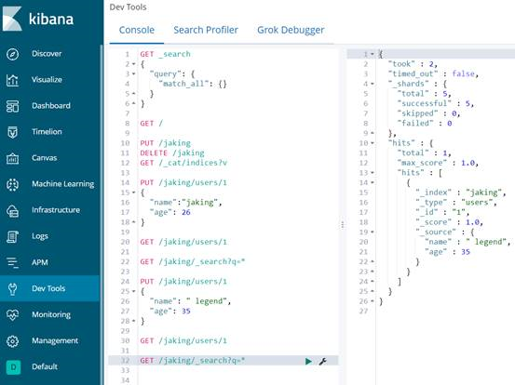
Task: Go to Monitoring page link
Action: tap(51, 315)
